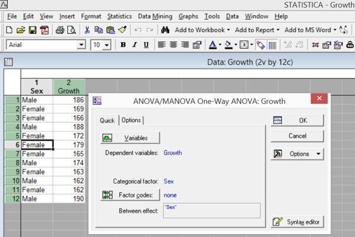Screen dimensions: 355x237
Task: Click the New document icon
Action: click(x=9, y=30)
